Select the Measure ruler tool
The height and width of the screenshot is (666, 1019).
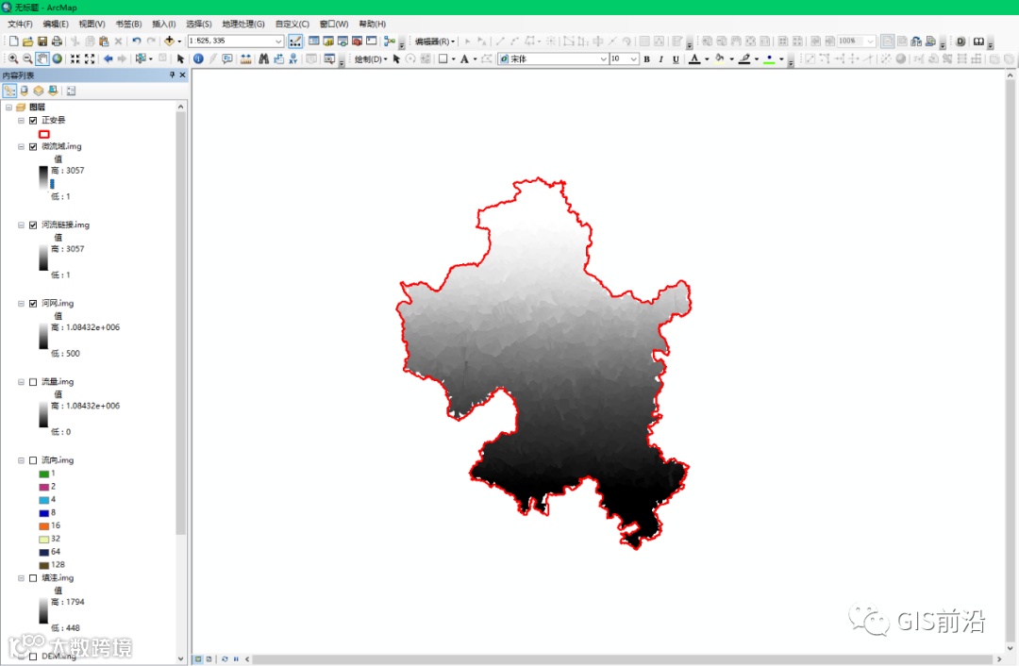pos(245,58)
